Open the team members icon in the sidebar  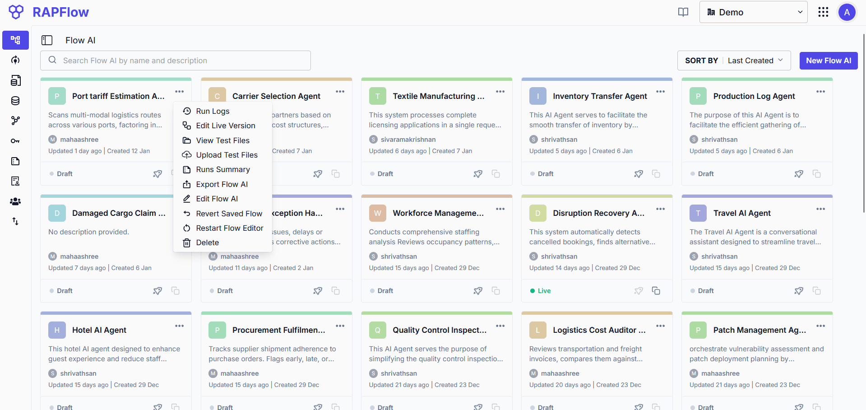[x=15, y=201]
